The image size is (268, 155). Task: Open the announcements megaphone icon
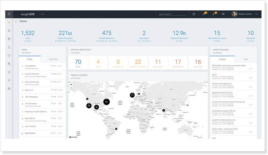[223, 14]
